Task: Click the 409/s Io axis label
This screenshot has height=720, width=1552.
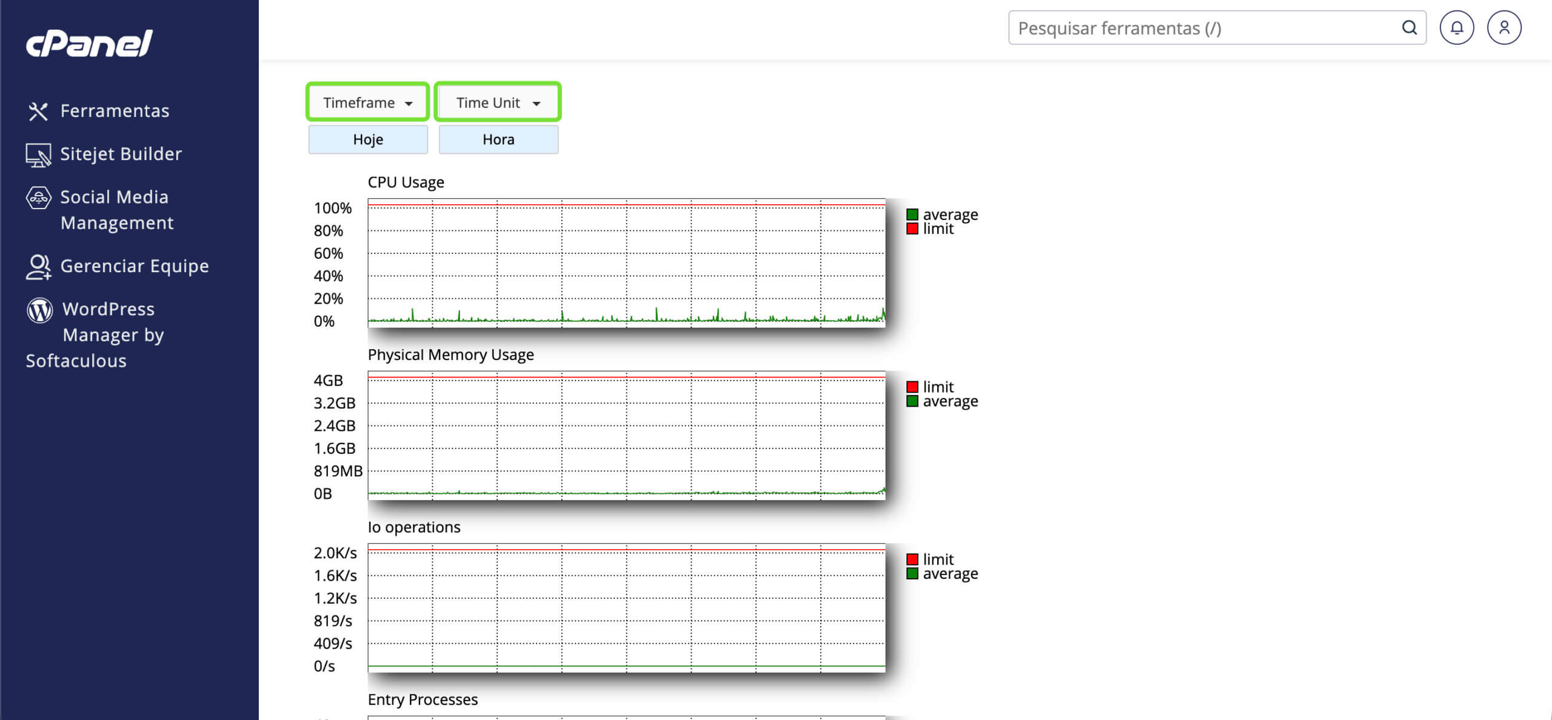Action: [333, 644]
